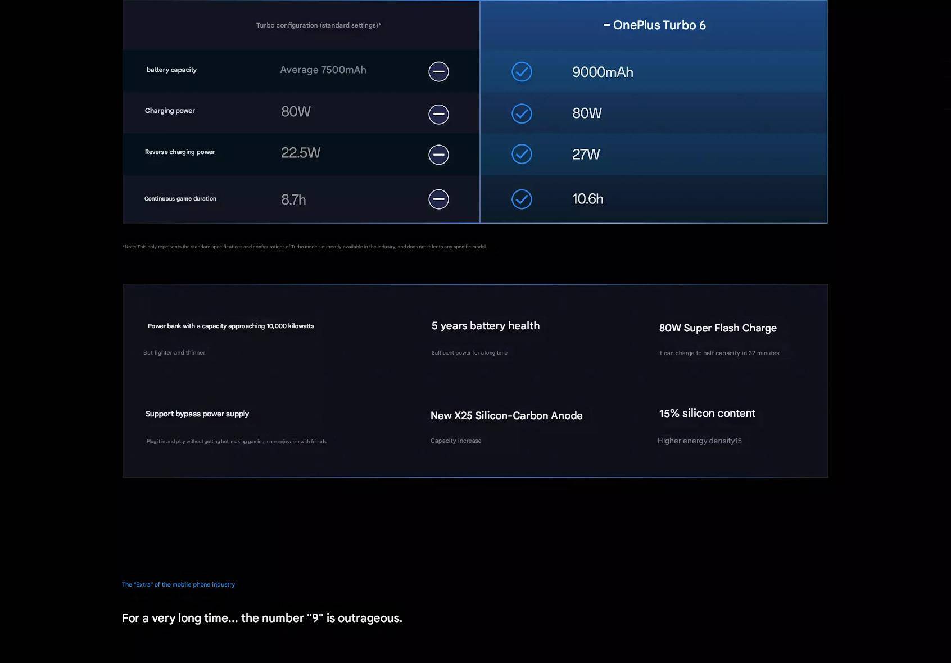Viewport: 951px width, 663px height.
Task: Click the checkmark icon next to 27W
Action: [x=522, y=154]
